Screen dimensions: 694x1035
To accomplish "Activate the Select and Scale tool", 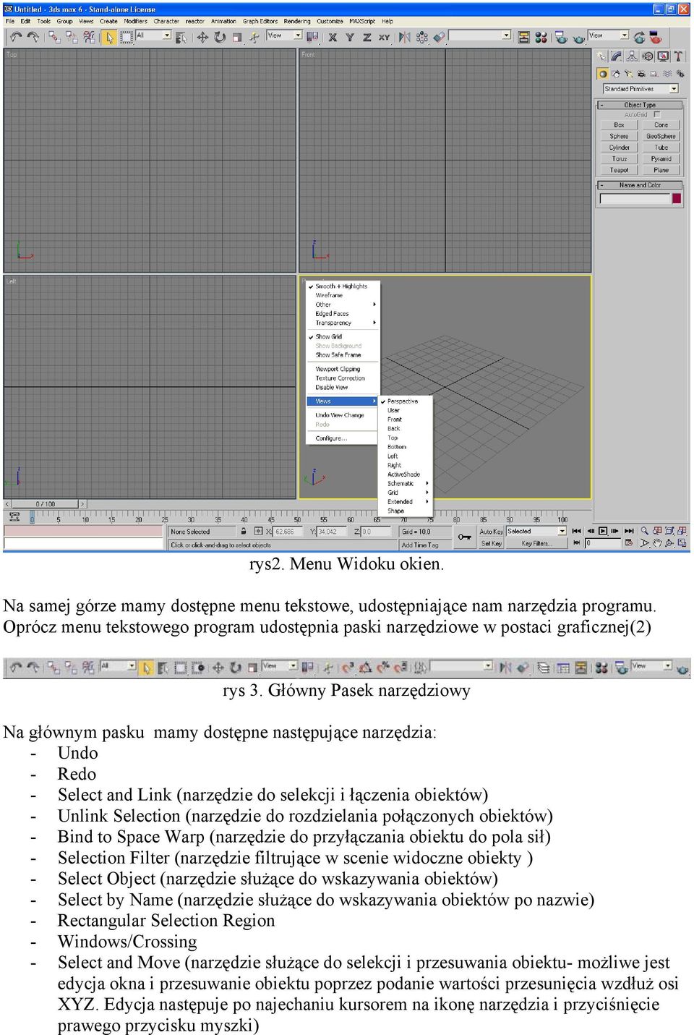I will (x=236, y=36).
